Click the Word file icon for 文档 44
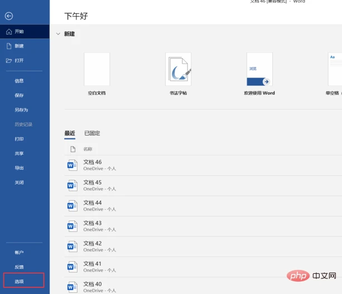This screenshot has width=342, height=294. pos(72,206)
